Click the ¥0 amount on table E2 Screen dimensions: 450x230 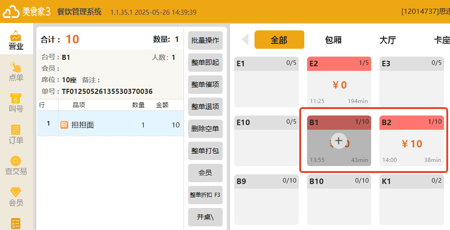339,85
